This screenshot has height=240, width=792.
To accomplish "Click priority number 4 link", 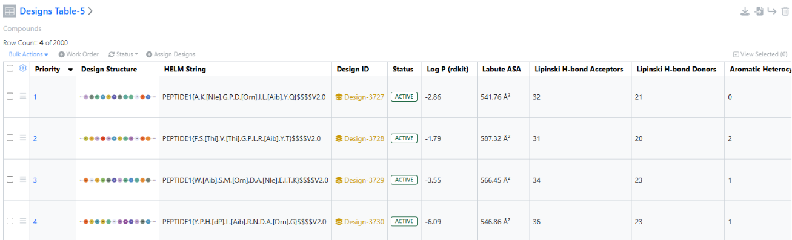I will (x=35, y=222).
